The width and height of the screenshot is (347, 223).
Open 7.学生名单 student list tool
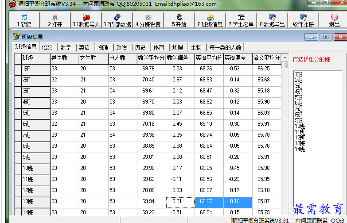[x=241, y=20]
